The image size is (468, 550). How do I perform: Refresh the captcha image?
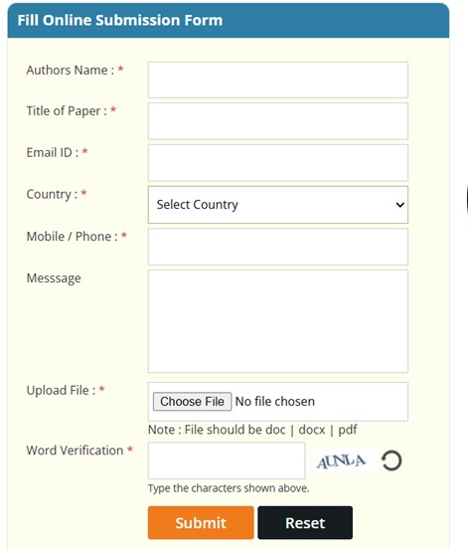[x=391, y=460]
